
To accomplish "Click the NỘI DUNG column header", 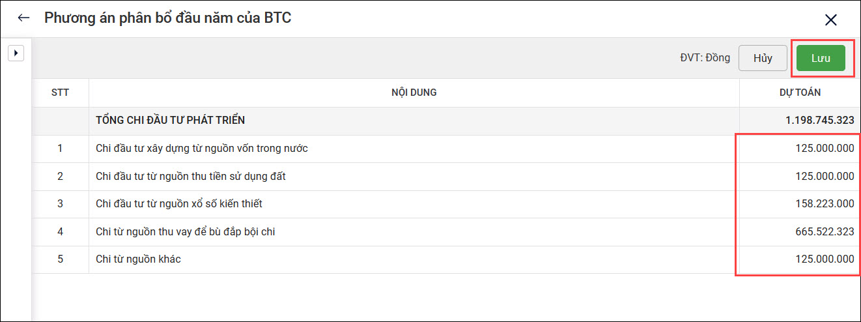I will (414, 93).
